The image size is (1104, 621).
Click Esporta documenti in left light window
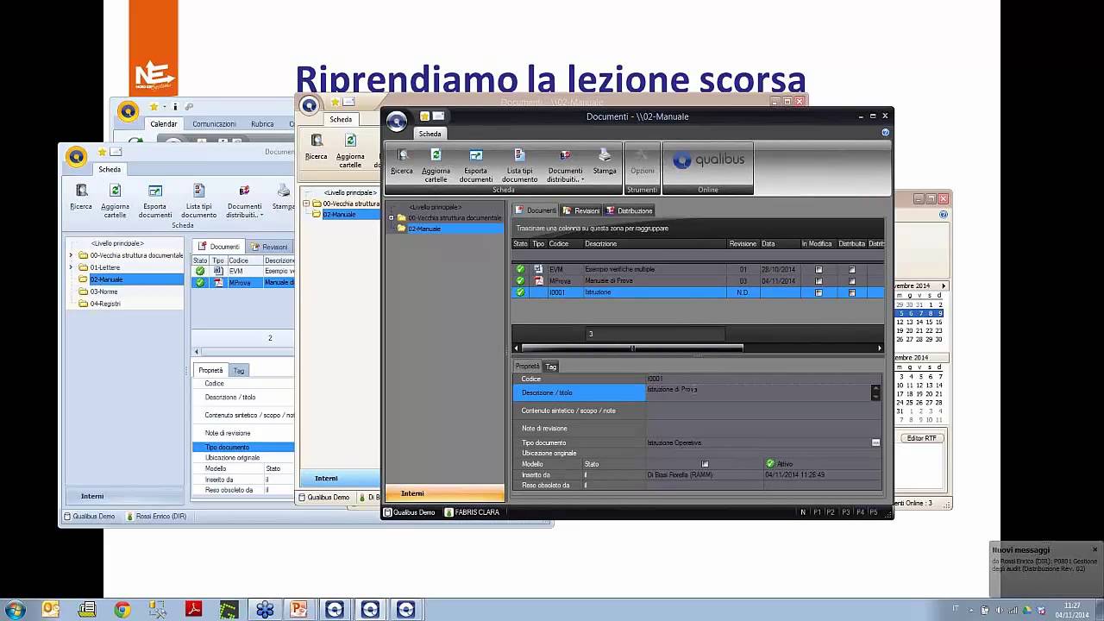pos(154,198)
